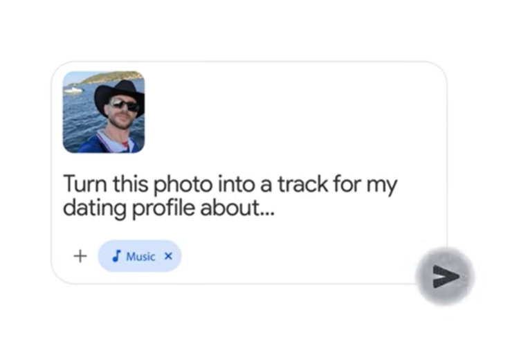Click the note glyph inside the Music chip
This screenshot has height=346, width=519.
click(x=116, y=257)
